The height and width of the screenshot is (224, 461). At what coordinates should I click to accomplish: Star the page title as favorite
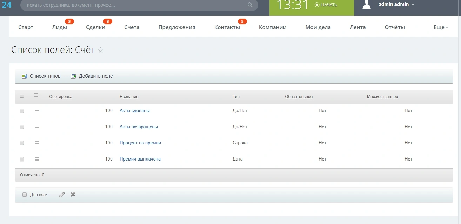(101, 50)
